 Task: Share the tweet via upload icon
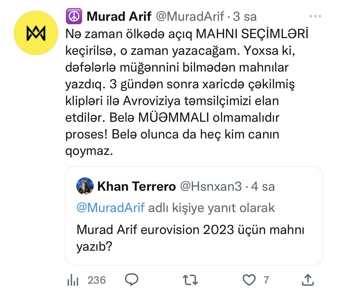pos(308,280)
